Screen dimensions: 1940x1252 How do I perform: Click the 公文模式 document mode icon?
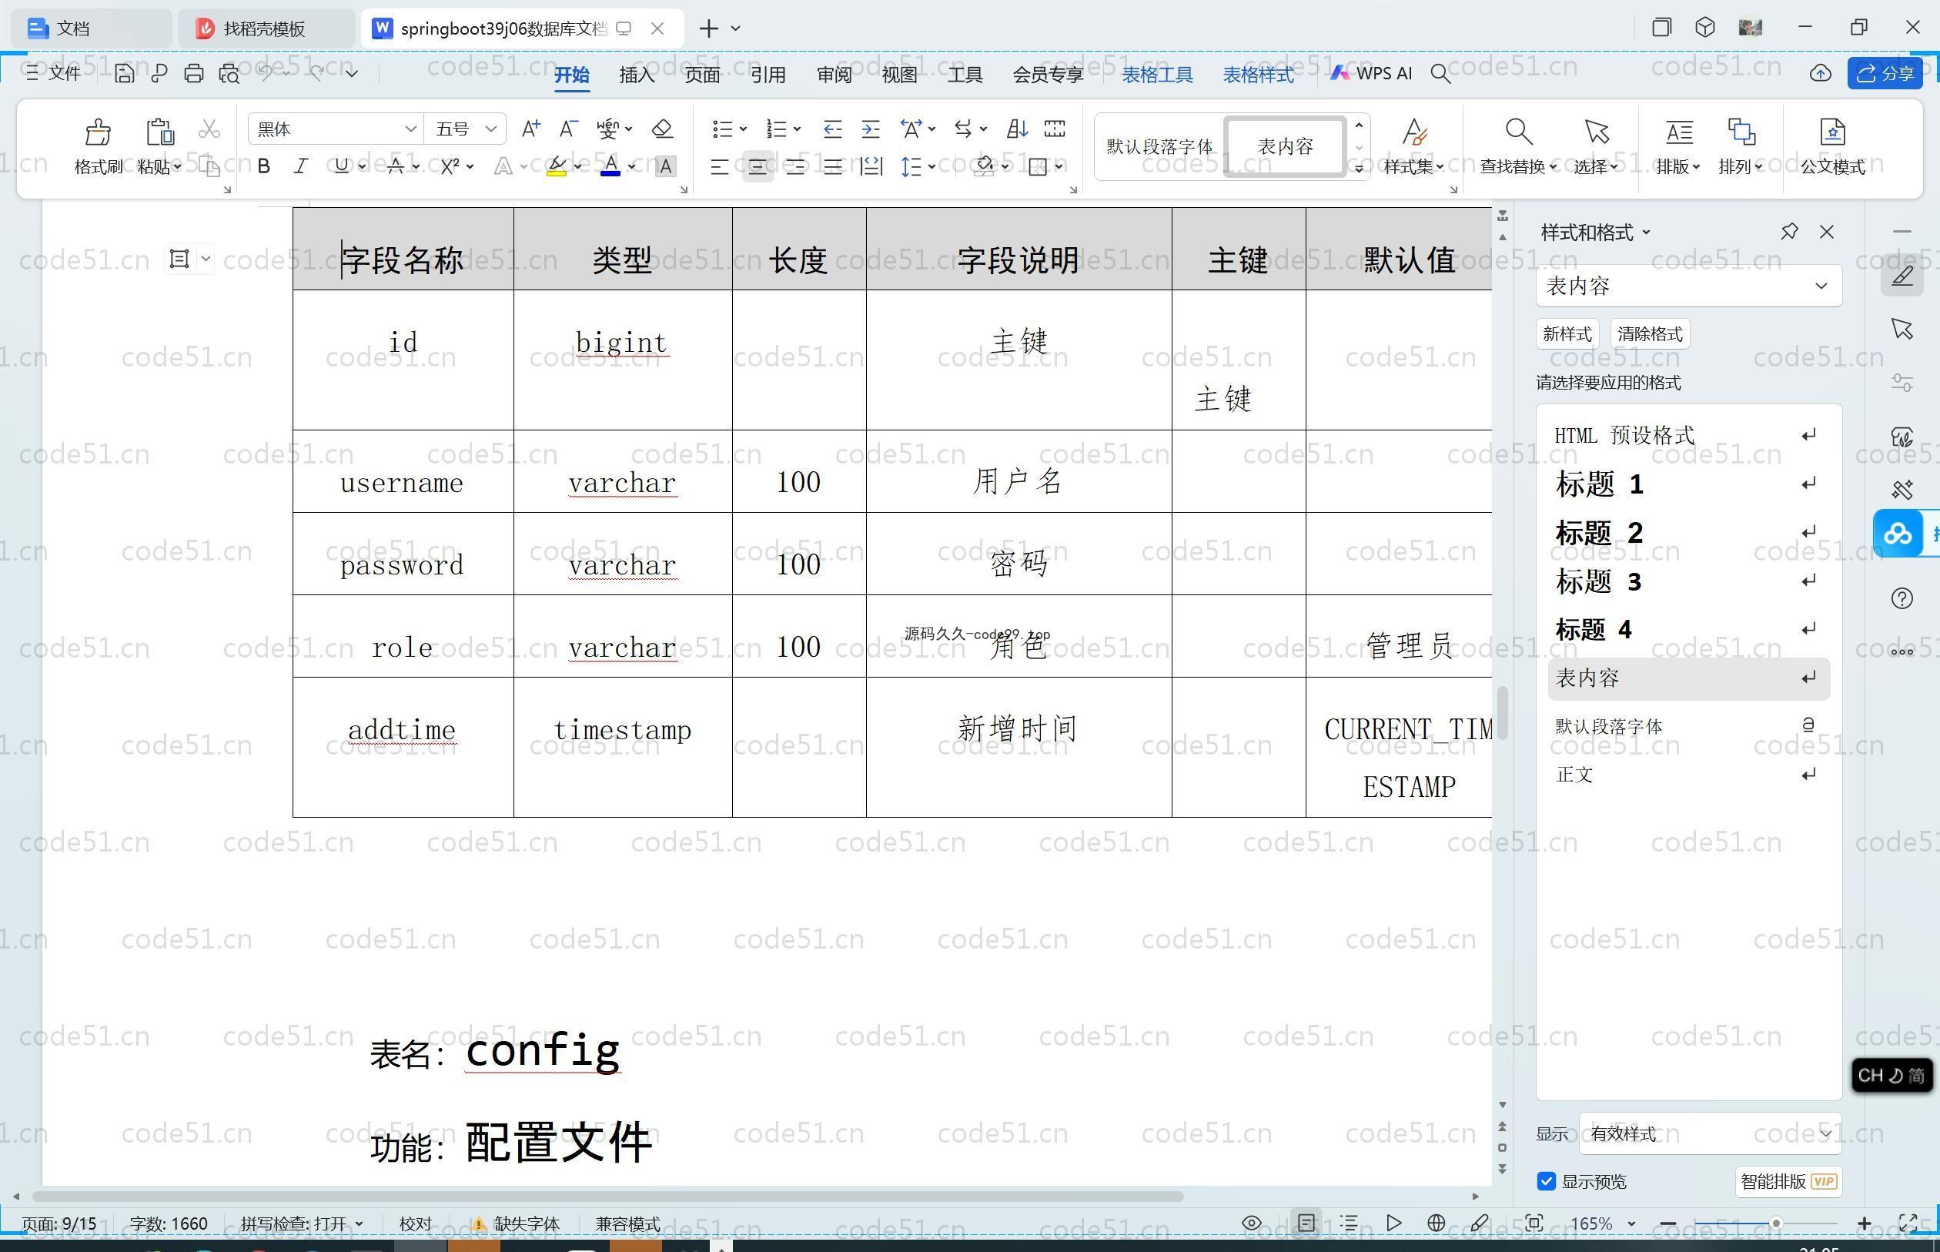(1832, 132)
